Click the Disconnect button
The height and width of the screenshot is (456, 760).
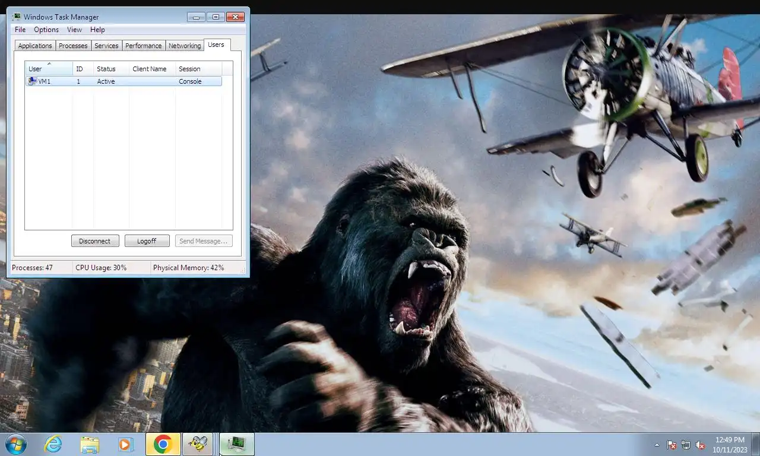point(95,241)
